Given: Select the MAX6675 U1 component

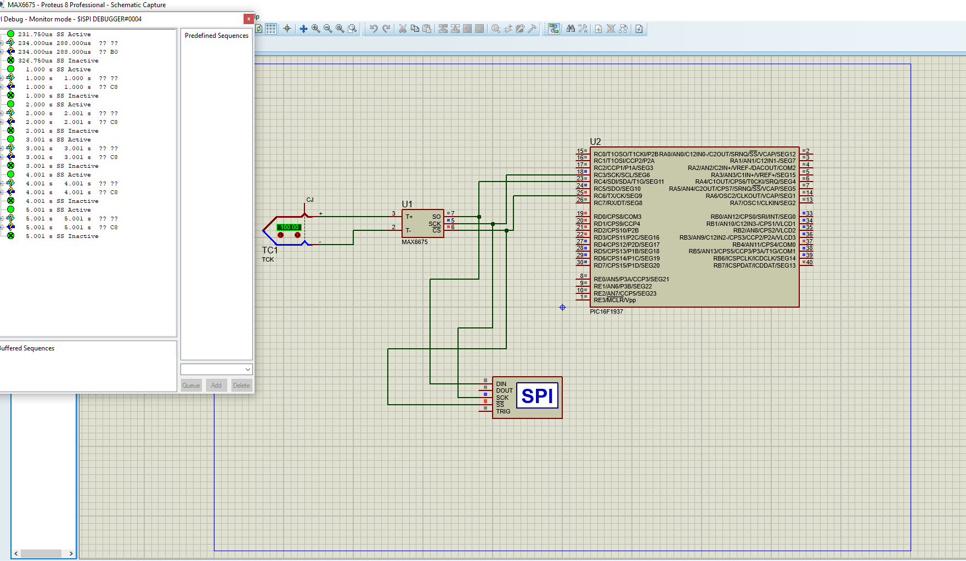Looking at the screenshot, I should (x=423, y=223).
